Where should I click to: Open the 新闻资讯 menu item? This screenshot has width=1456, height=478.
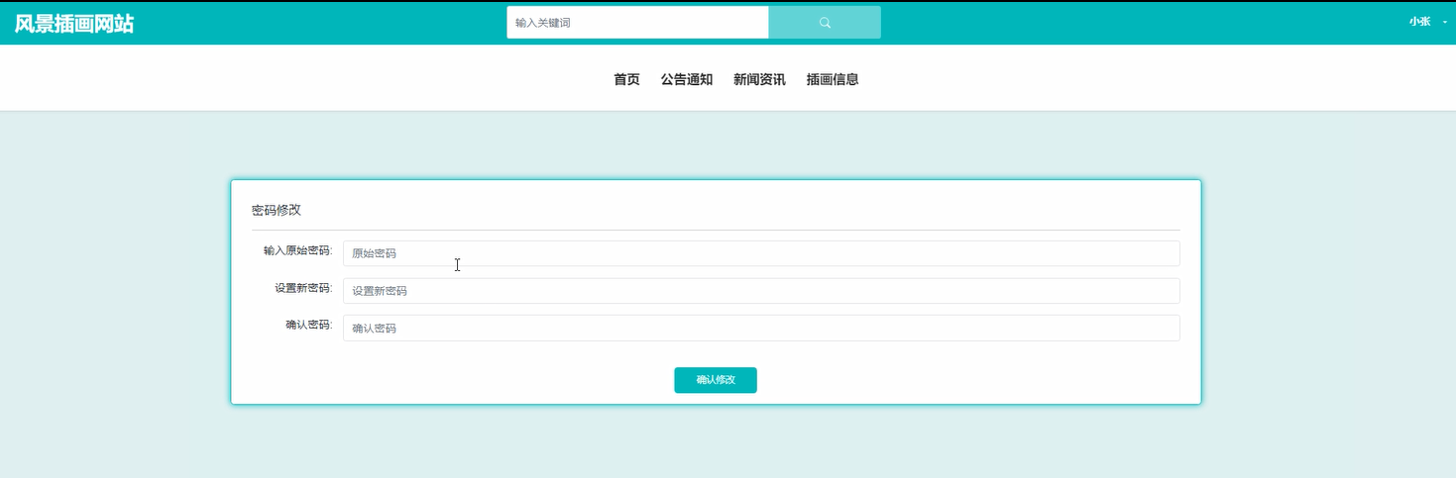[759, 79]
